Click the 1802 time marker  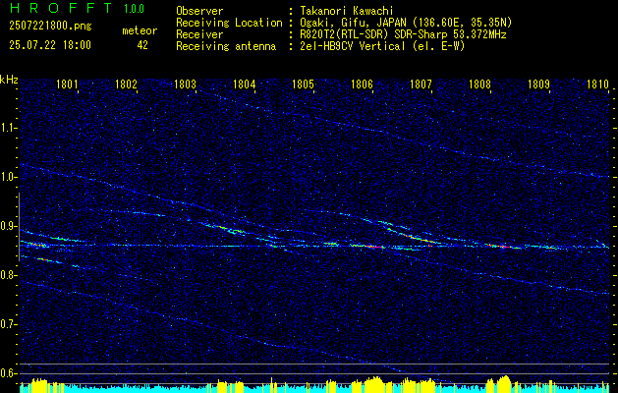click(x=126, y=84)
